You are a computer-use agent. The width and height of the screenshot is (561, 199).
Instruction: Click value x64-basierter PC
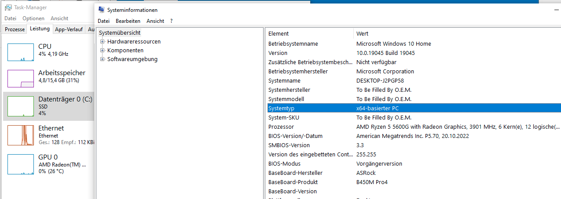pos(378,108)
